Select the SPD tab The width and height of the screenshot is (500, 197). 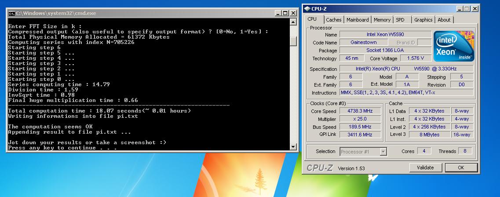[x=400, y=20]
